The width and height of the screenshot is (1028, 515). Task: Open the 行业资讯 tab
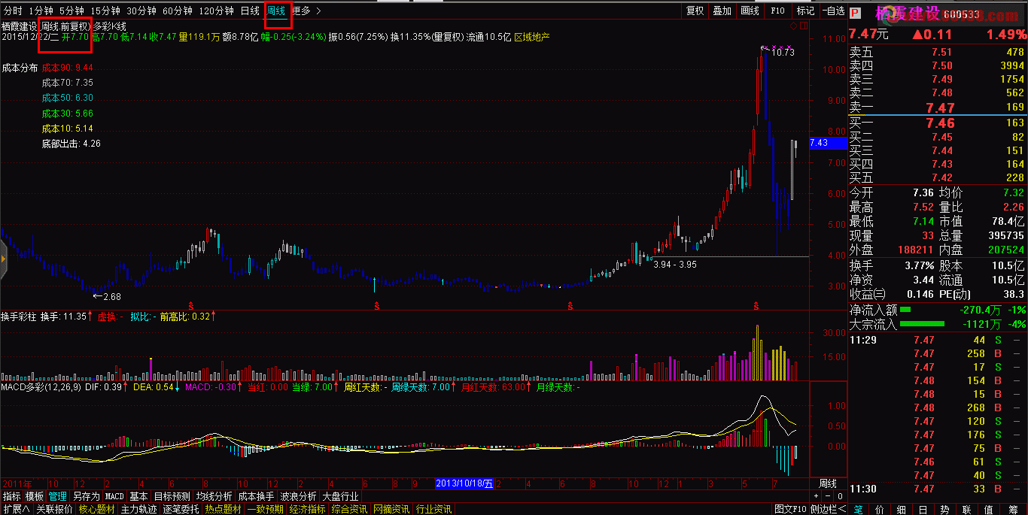click(434, 509)
